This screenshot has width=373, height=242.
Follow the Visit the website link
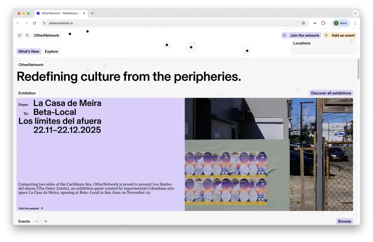[31, 208]
